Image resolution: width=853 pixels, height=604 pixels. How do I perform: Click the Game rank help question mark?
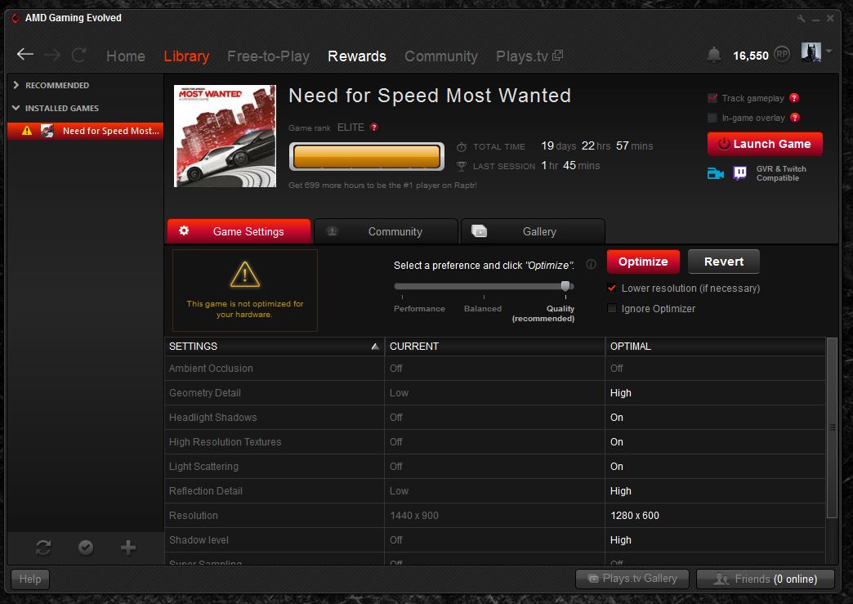tap(374, 128)
